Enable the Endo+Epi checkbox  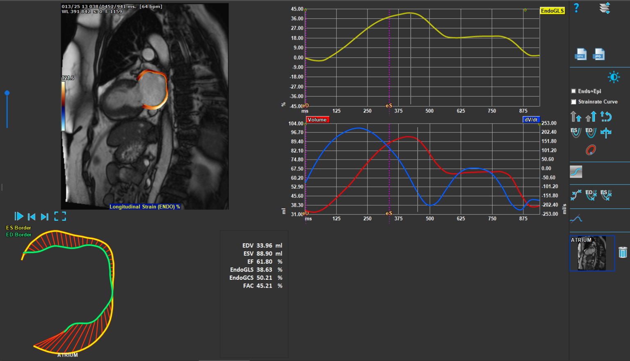(x=574, y=91)
